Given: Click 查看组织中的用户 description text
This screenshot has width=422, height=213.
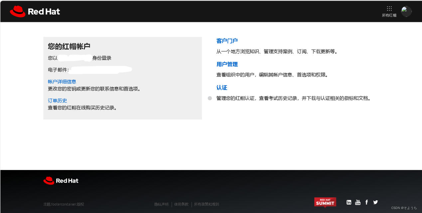Looking at the screenshot, I should click(272, 75).
